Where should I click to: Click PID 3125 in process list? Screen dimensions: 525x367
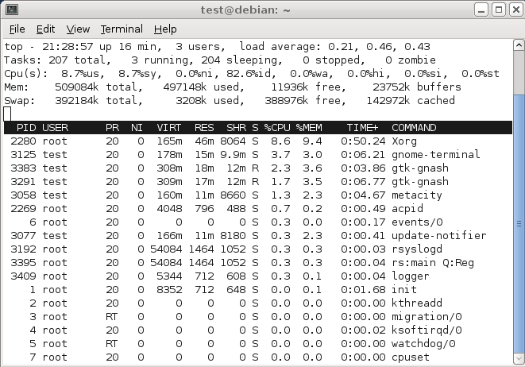click(23, 155)
